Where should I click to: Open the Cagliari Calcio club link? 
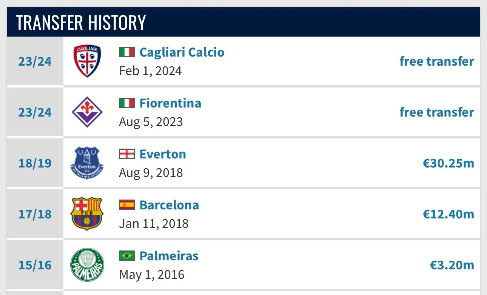182,52
